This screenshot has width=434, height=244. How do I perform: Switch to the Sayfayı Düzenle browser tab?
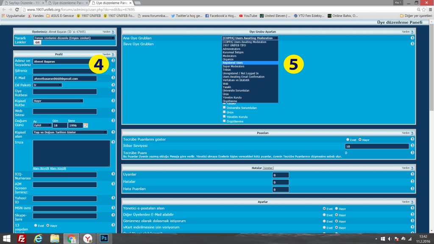tap(23, 3)
